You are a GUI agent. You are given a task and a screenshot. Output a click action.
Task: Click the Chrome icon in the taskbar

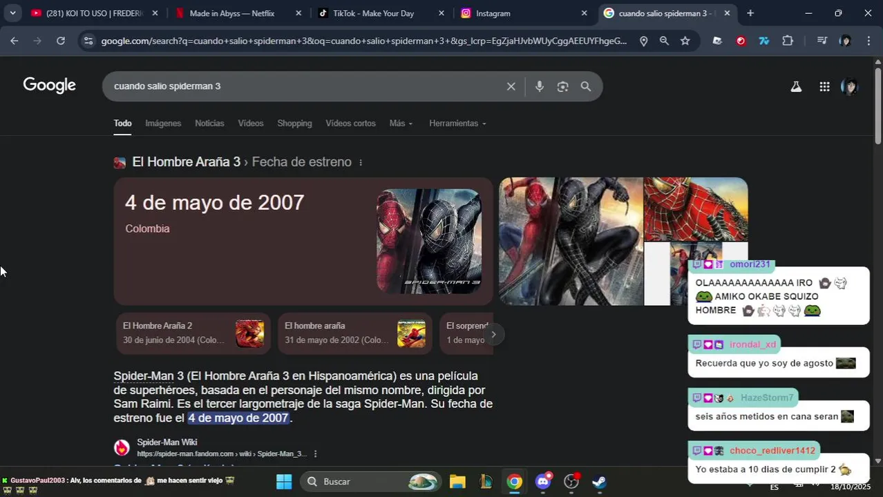tap(514, 481)
